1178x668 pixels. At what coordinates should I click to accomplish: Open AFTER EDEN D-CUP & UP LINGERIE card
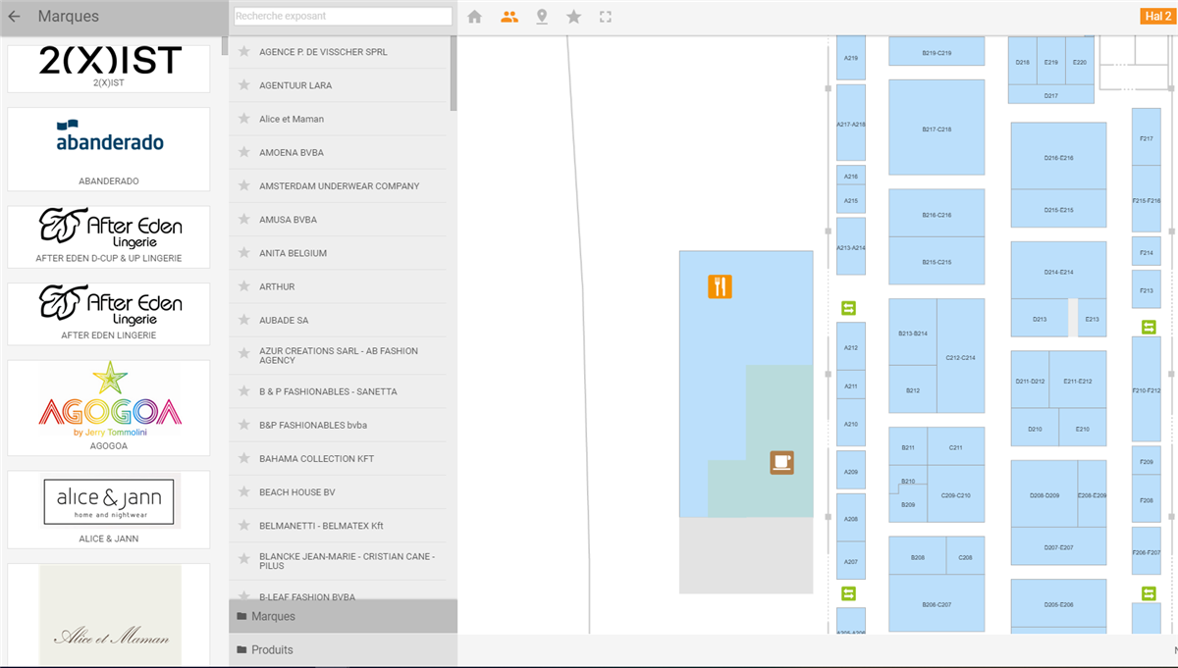tap(109, 236)
